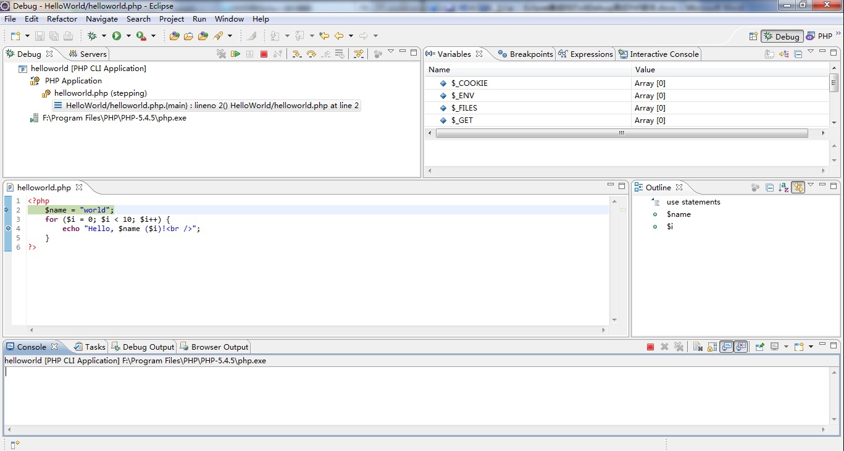
Task: Click the External Tools run icon
Action: 141,36
